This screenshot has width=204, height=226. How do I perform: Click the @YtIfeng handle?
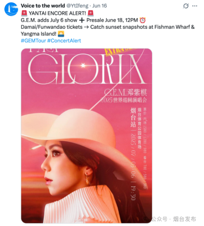pyautogui.click(x=77, y=6)
